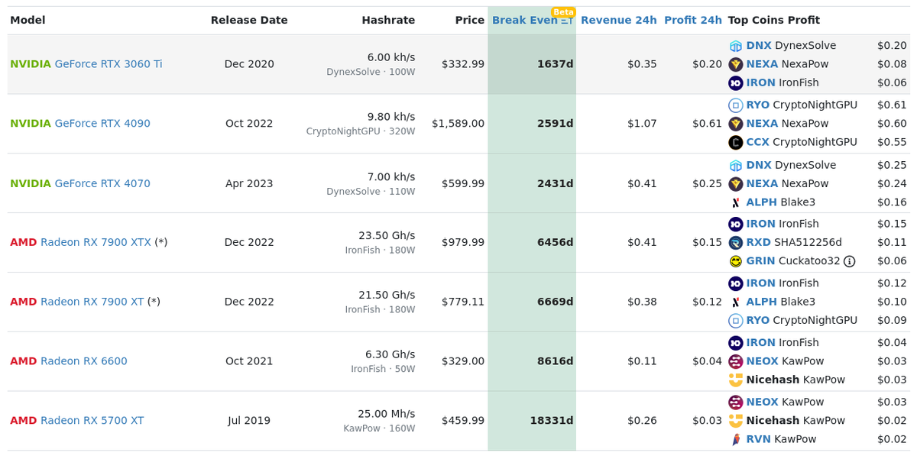
Task: Click the 25.00 Mh/s hashrate value
Action: coord(387,414)
